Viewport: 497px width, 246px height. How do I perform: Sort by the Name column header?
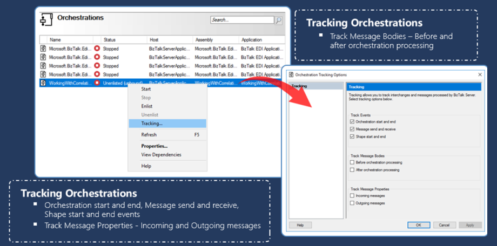[x=70, y=40]
